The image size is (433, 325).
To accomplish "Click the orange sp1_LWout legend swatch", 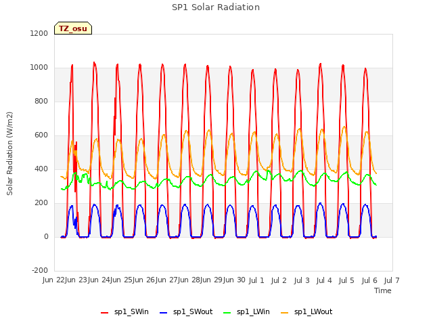I will pos(284,312).
